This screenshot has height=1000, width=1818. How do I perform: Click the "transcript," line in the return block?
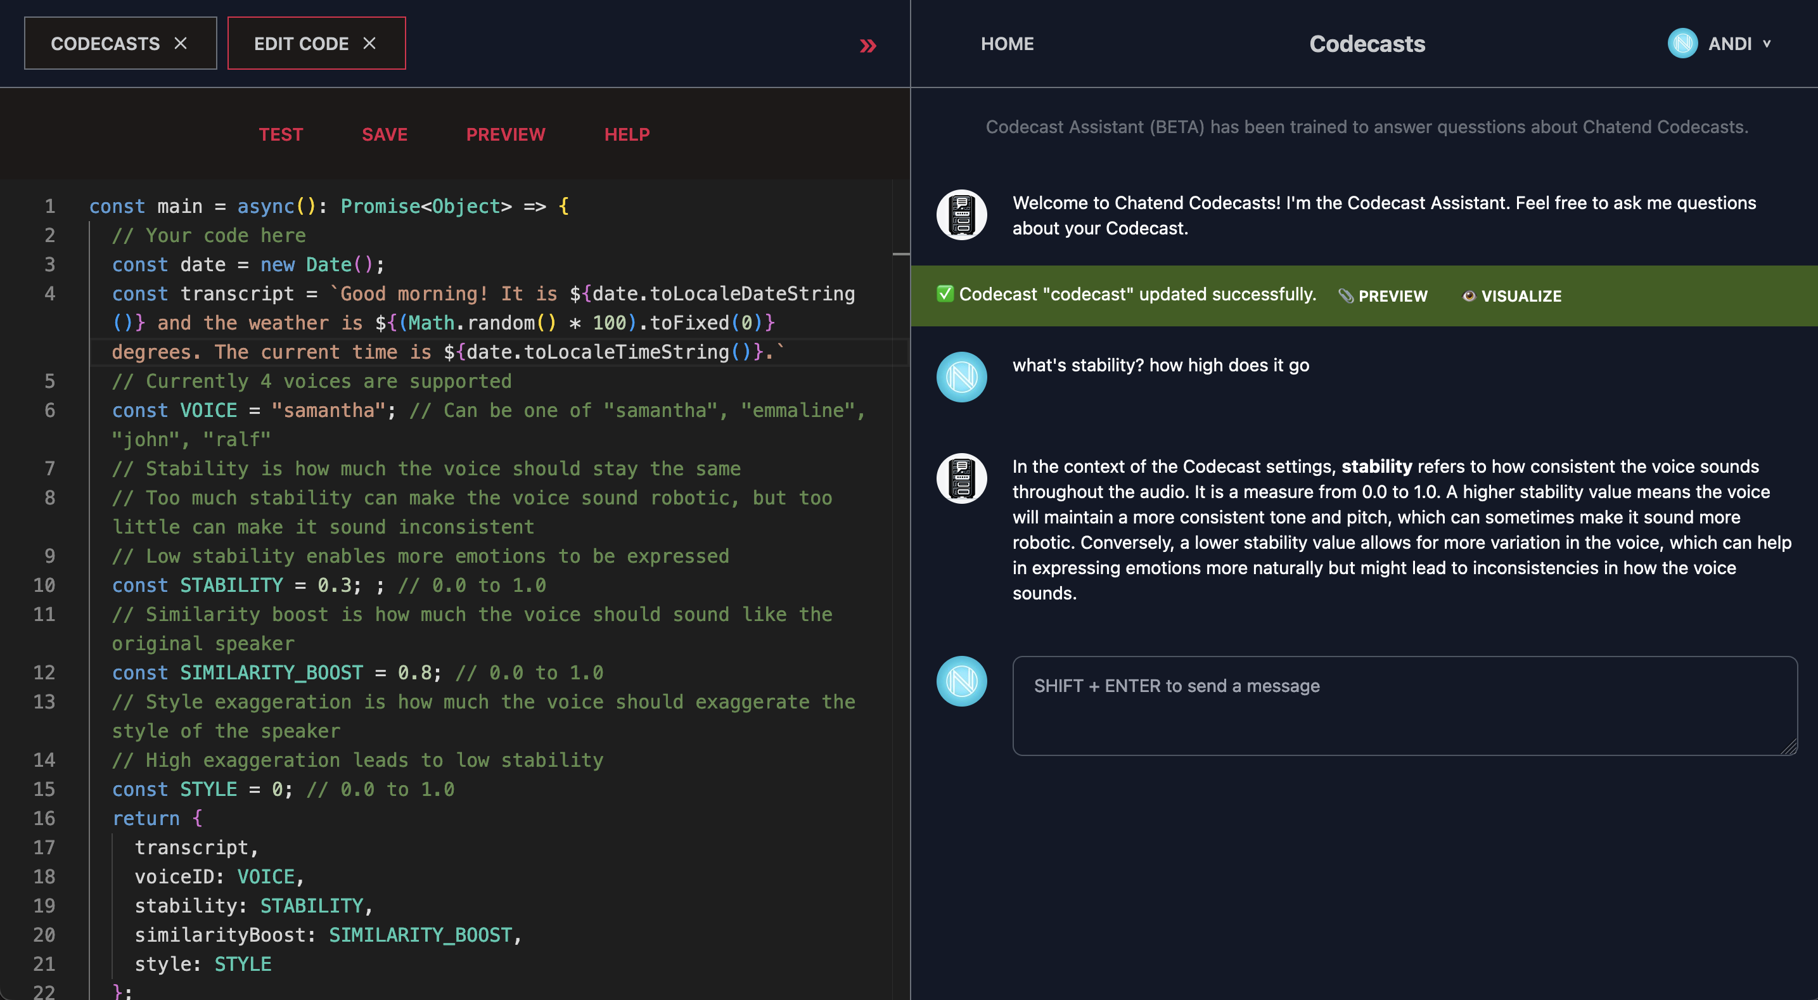(197, 847)
